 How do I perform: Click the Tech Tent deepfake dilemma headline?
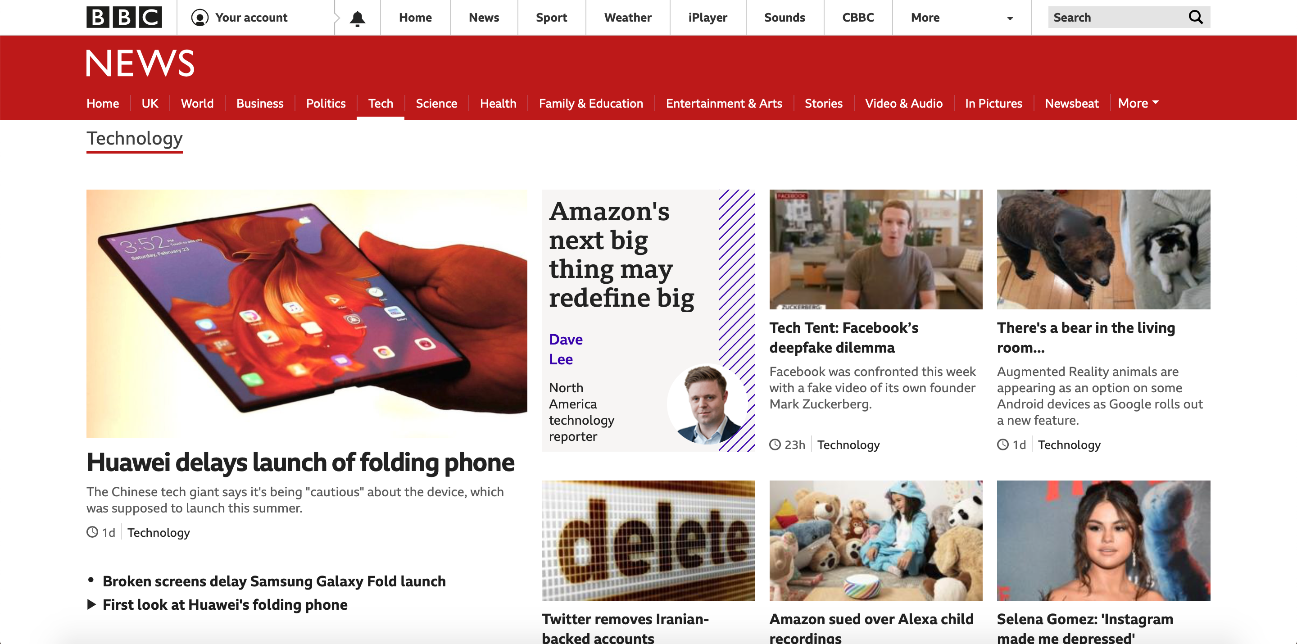point(844,337)
